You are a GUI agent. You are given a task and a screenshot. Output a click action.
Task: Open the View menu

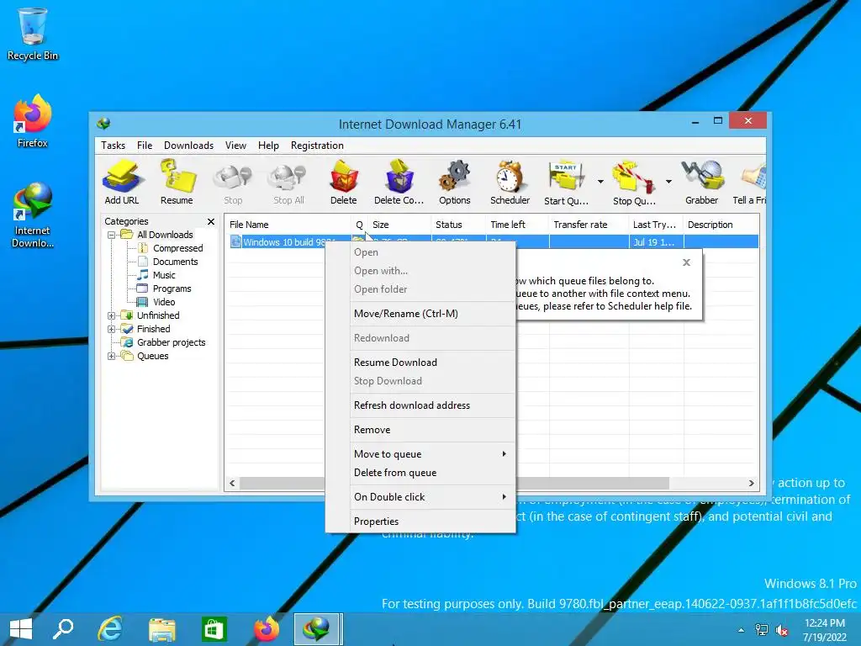(235, 146)
